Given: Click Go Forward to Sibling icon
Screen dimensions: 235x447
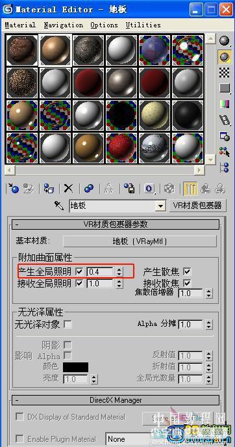Looking at the screenshot, I should tap(220, 189).
